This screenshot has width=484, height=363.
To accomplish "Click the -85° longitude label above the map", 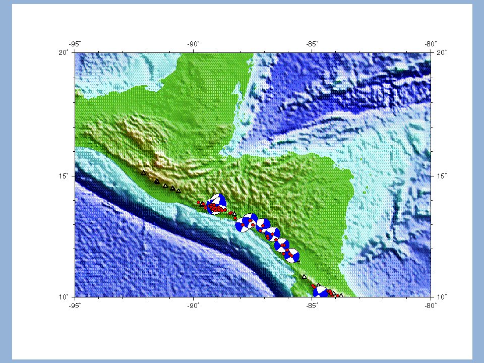I will [x=312, y=44].
